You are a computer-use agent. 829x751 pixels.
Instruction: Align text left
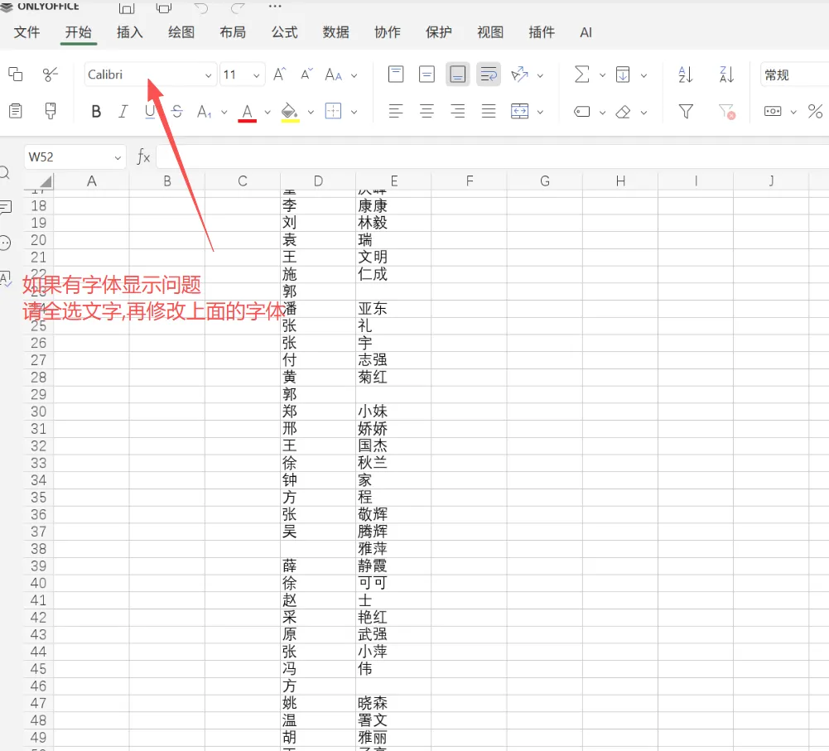(x=396, y=111)
